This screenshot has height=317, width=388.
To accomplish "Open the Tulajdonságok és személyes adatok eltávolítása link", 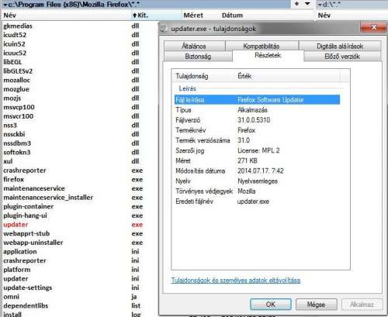I will point(236,281).
